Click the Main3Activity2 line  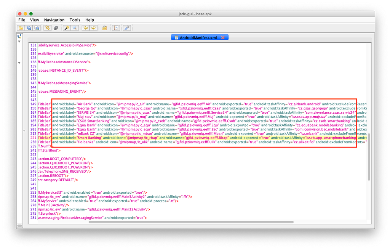(115, 197)
